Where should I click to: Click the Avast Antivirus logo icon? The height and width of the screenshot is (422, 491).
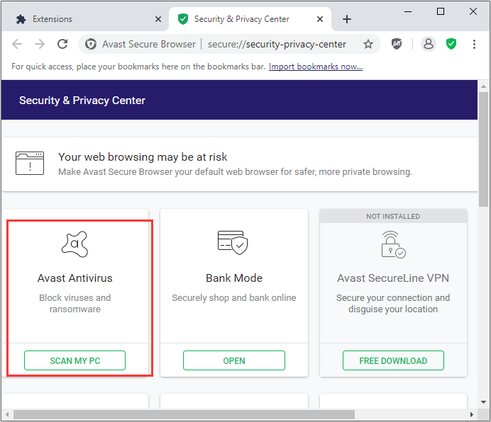point(75,244)
